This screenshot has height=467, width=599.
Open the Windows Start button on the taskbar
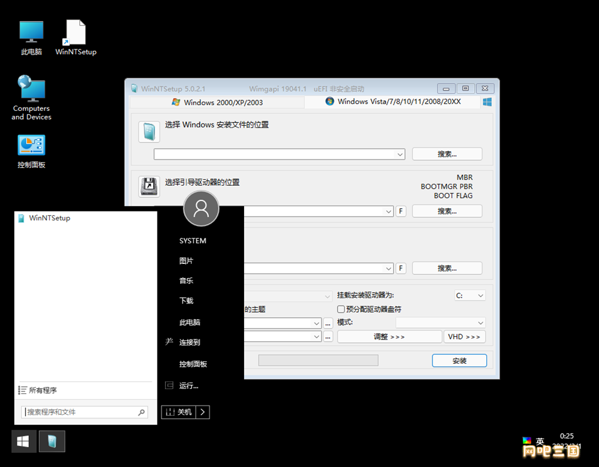(24, 441)
